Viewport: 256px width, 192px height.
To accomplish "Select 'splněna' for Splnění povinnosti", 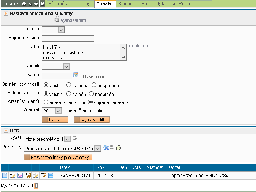I will click(x=69, y=85).
